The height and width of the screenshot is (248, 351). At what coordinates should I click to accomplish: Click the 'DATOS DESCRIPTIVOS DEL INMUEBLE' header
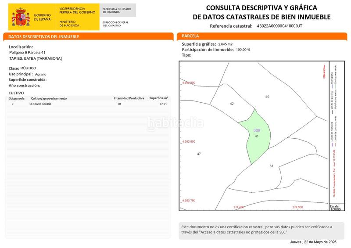pyautogui.click(x=44, y=37)
